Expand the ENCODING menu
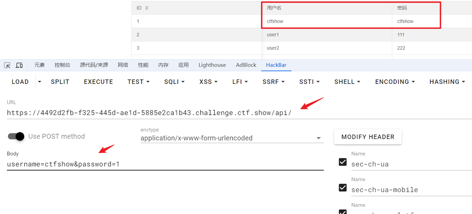The height and width of the screenshot is (214, 472). (x=395, y=82)
